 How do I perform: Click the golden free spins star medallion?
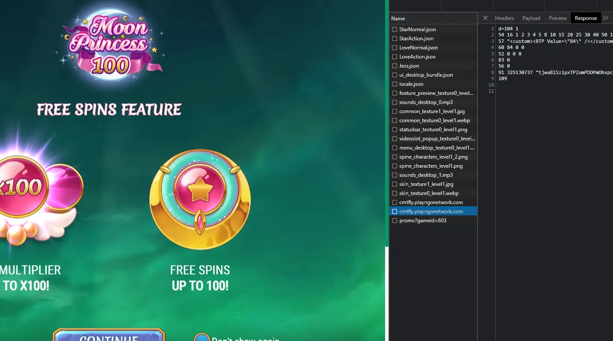click(200, 199)
